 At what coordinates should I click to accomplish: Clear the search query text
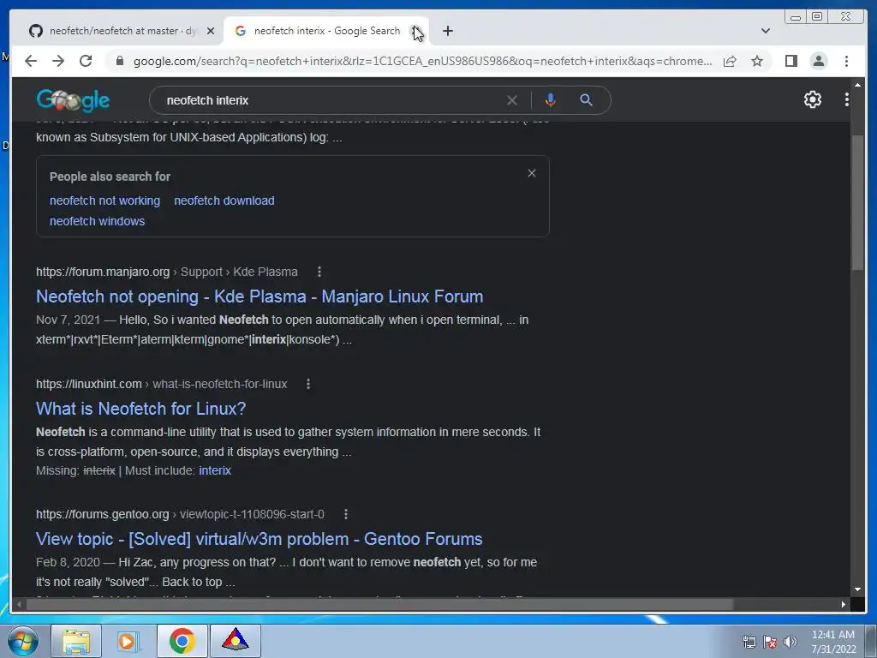click(x=512, y=101)
